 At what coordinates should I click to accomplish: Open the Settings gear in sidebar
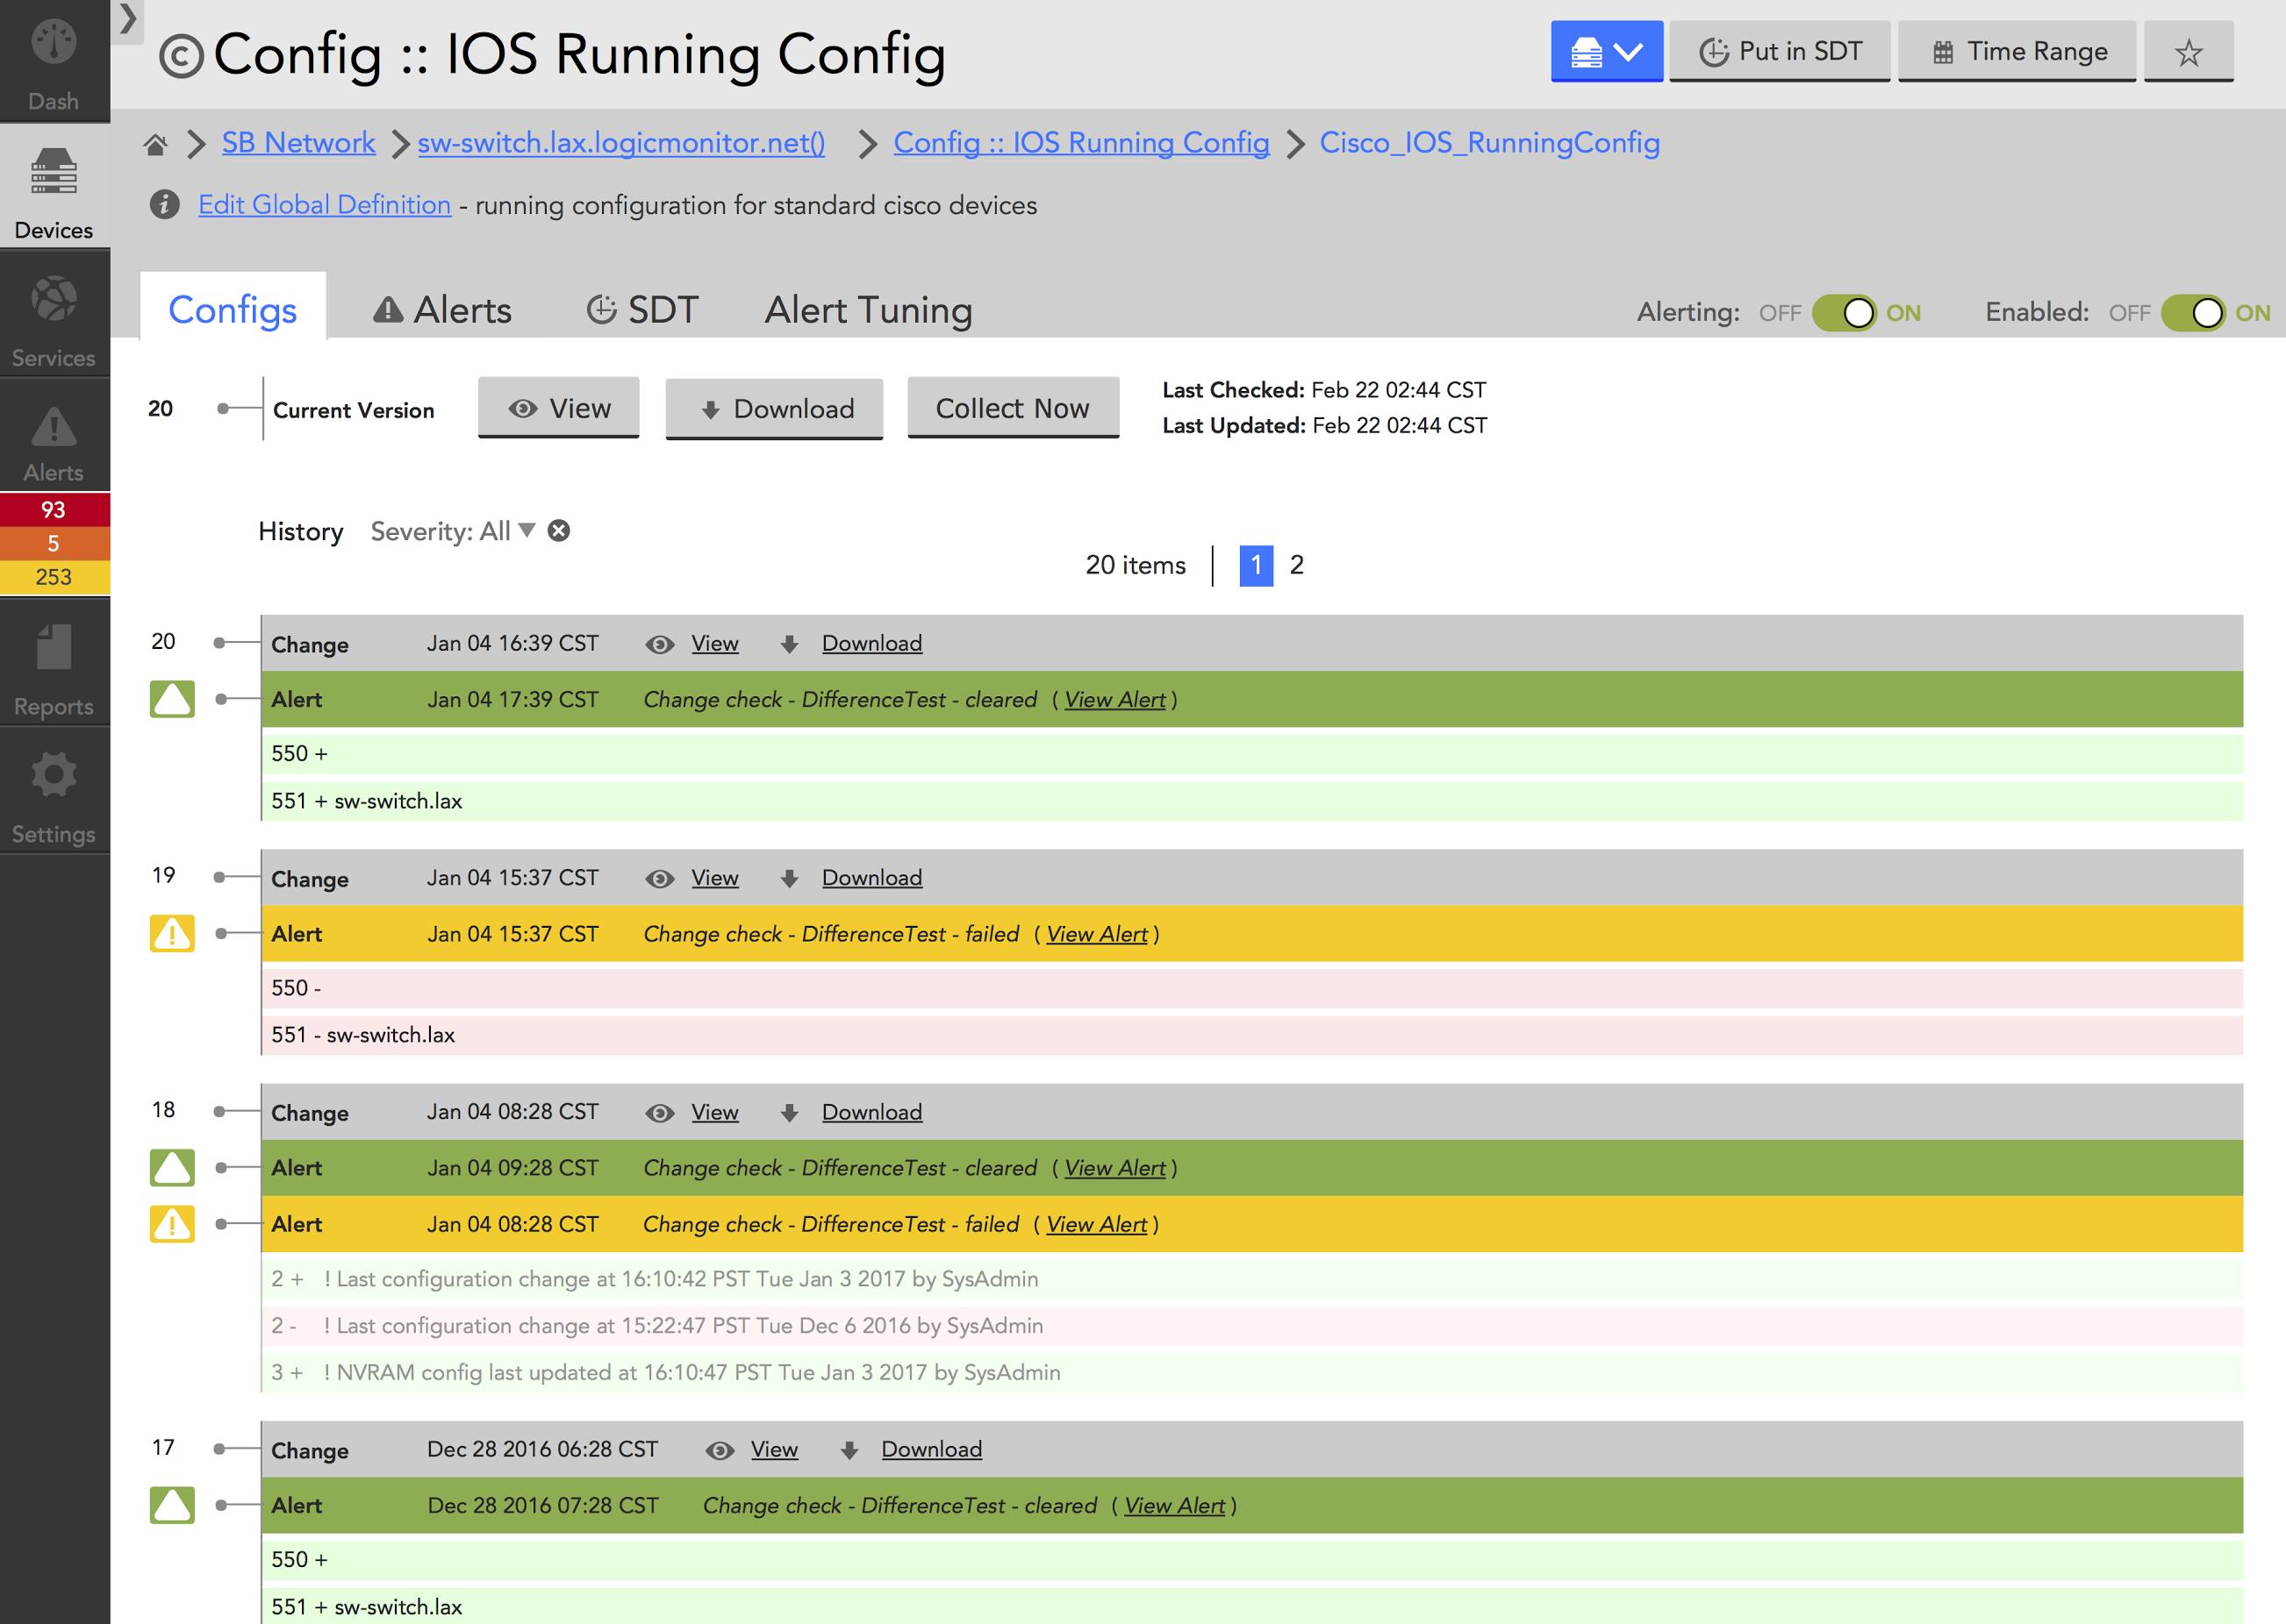(x=54, y=792)
